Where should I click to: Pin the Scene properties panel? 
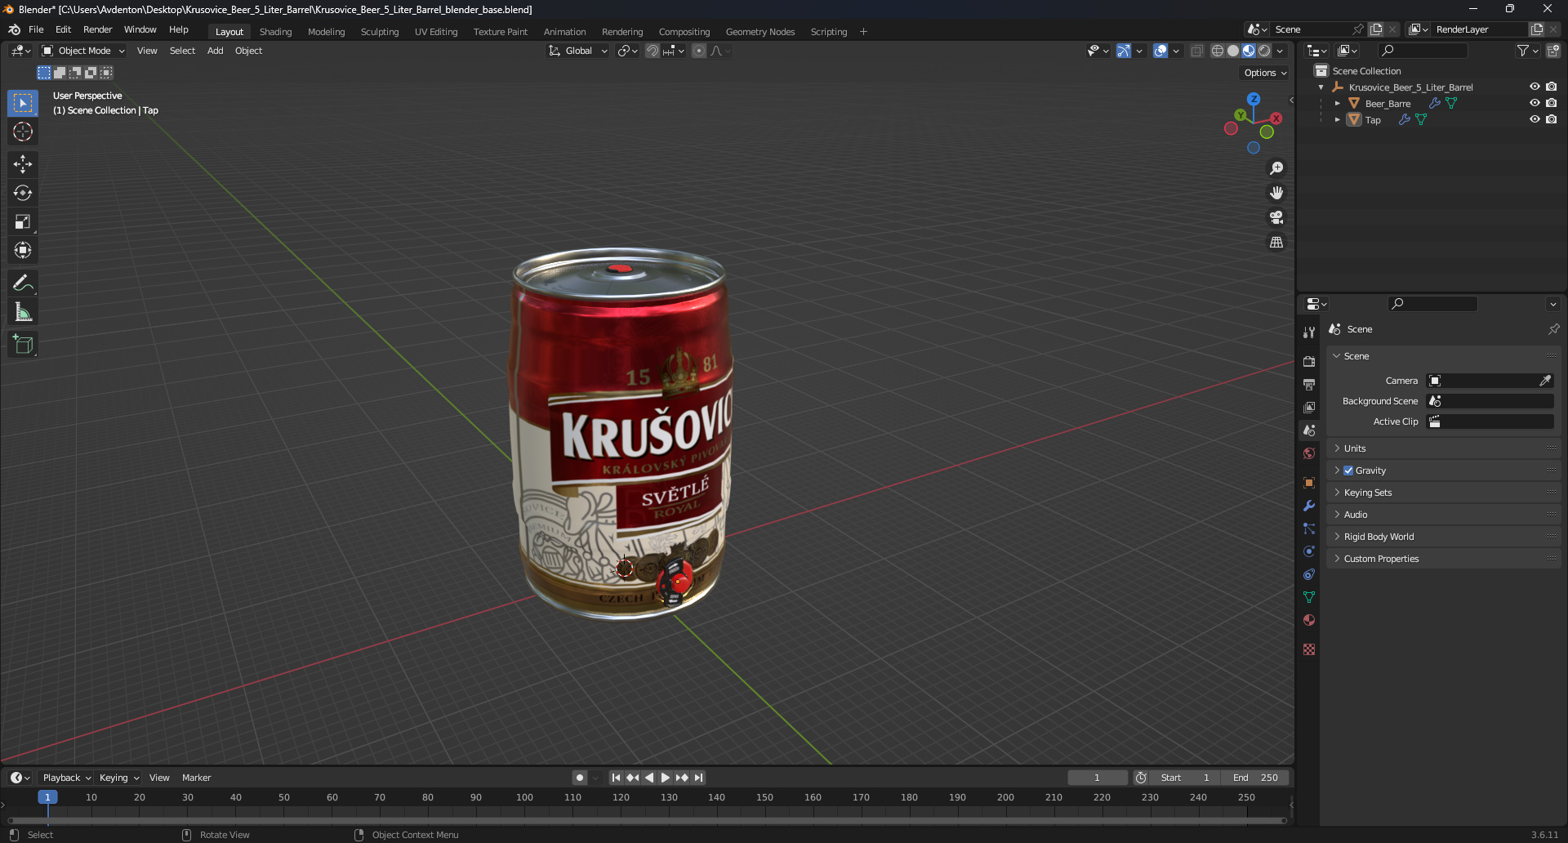pos(1553,329)
